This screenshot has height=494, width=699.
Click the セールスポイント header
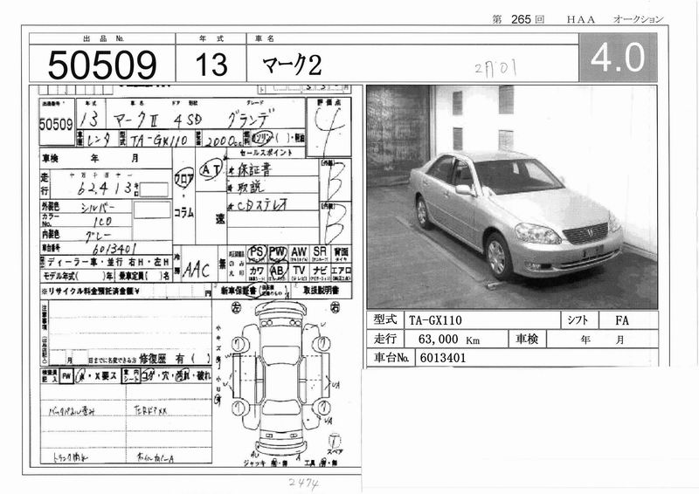pos(266,153)
